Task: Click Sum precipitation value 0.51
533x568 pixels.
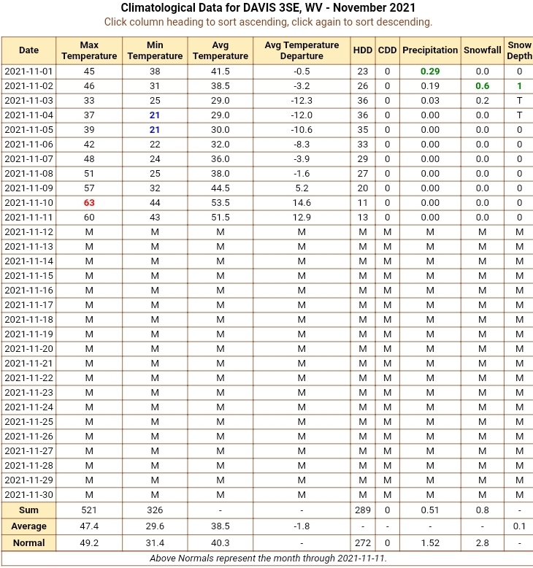Action: coord(430,510)
